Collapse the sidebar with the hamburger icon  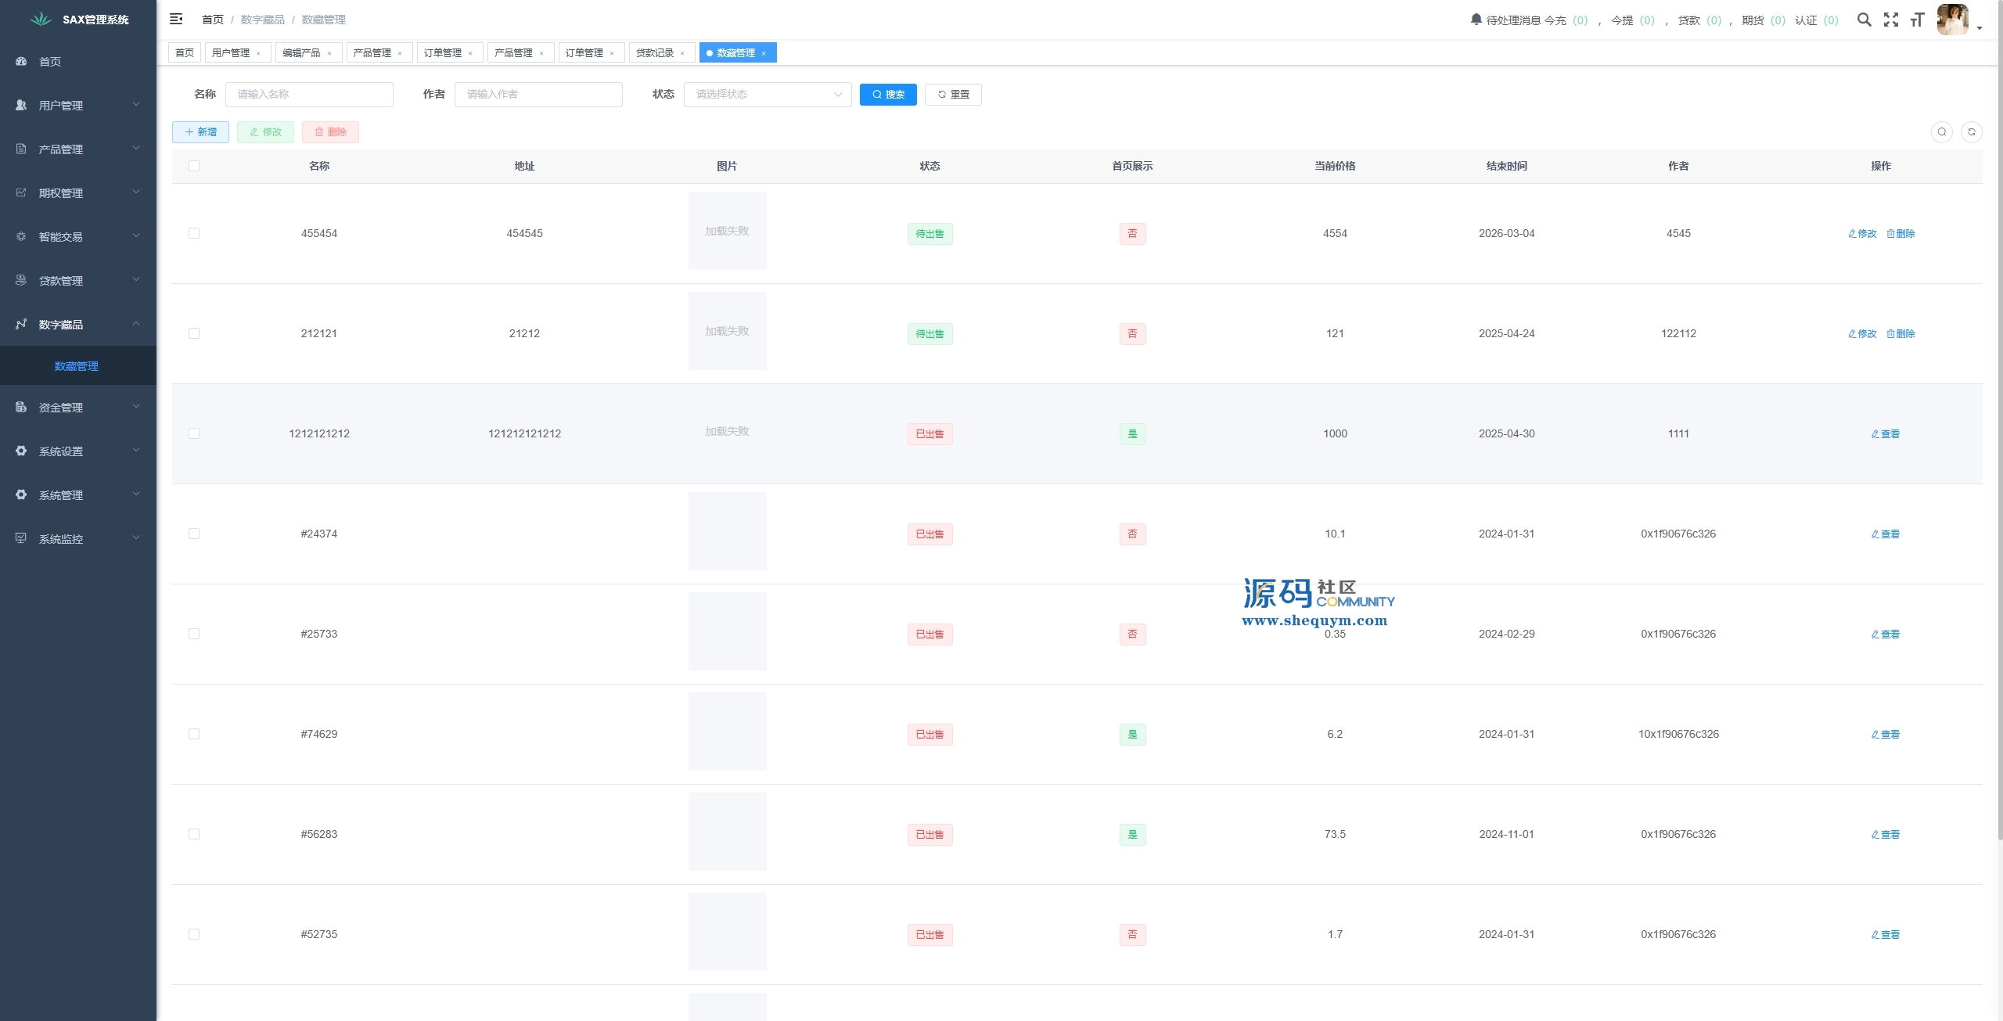pyautogui.click(x=176, y=19)
